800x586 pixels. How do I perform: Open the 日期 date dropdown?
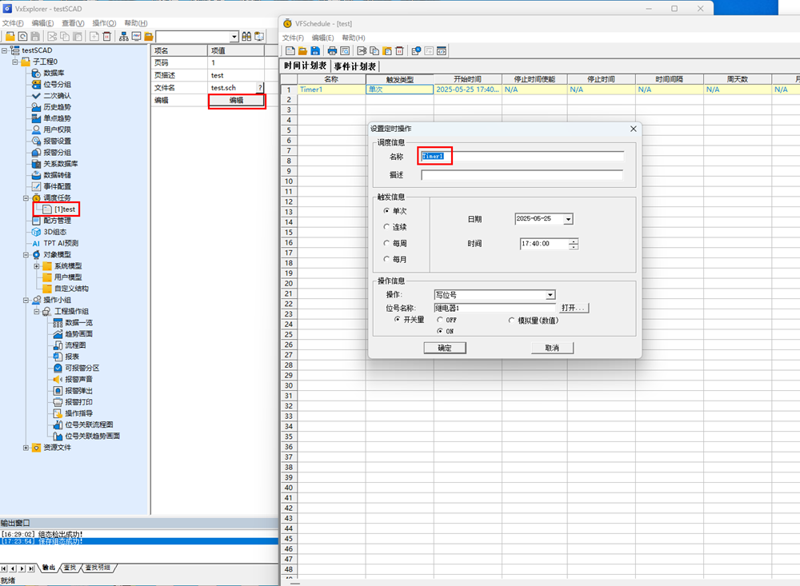tap(568, 219)
